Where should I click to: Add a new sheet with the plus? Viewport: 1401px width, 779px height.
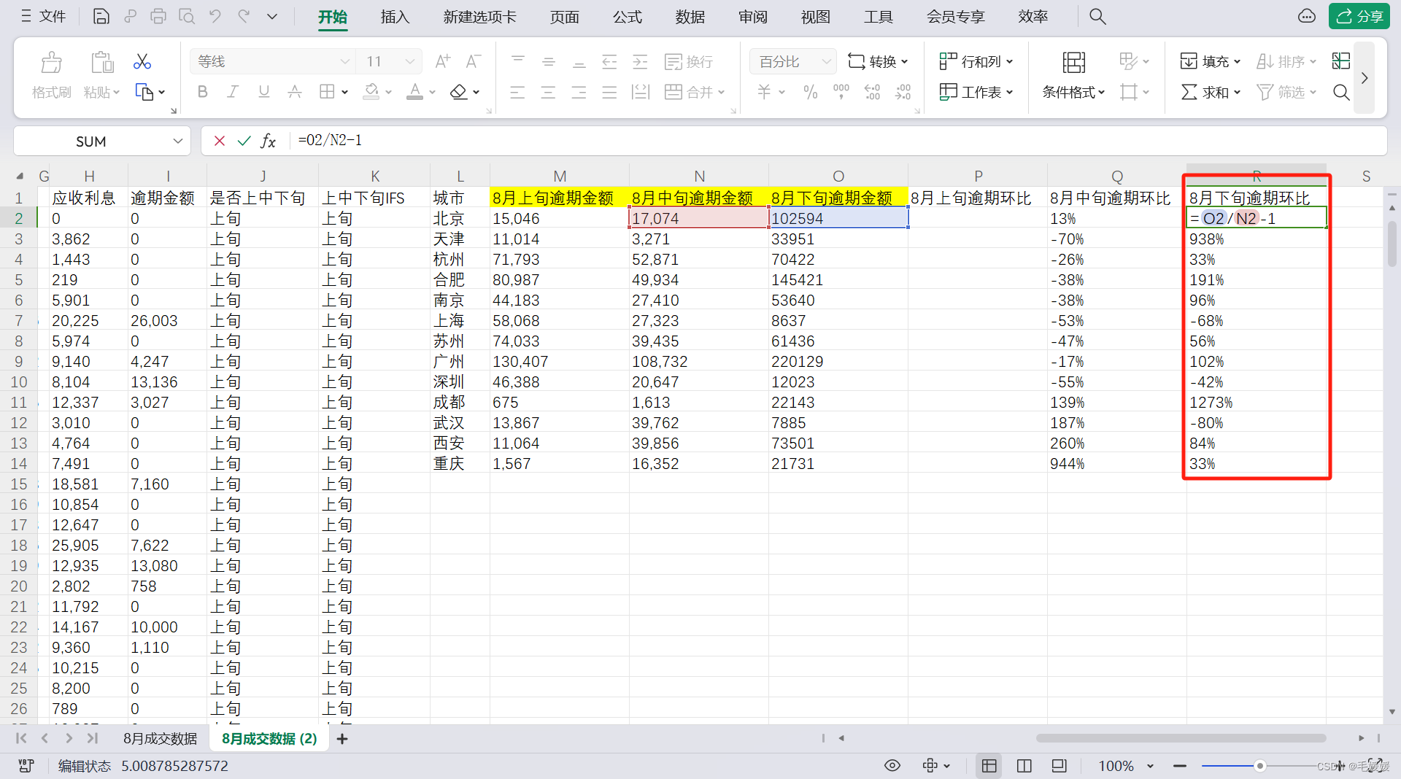click(341, 739)
